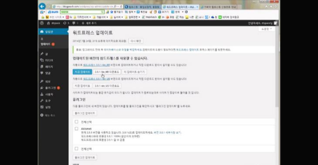
Task: Click the 3.9.1-ko_KR 다운로드 button
Action: click(107, 72)
